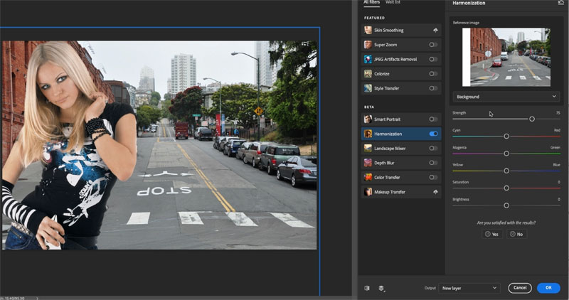
Task: Switch to the All filters tab
Action: coord(371,2)
